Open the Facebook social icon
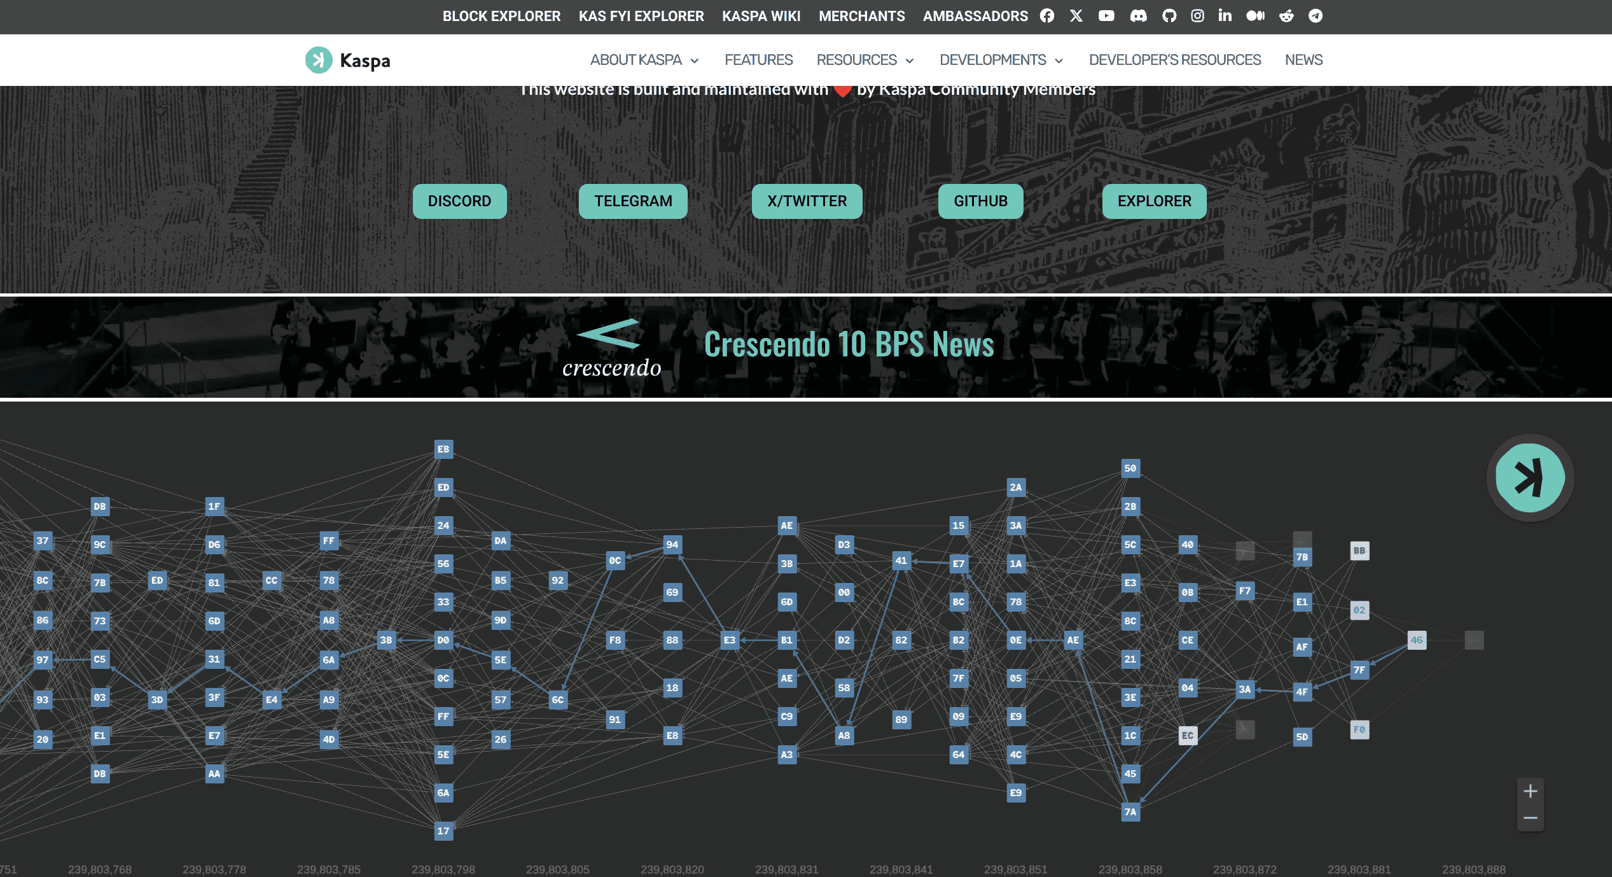Viewport: 1612px width, 877px height. (1047, 16)
